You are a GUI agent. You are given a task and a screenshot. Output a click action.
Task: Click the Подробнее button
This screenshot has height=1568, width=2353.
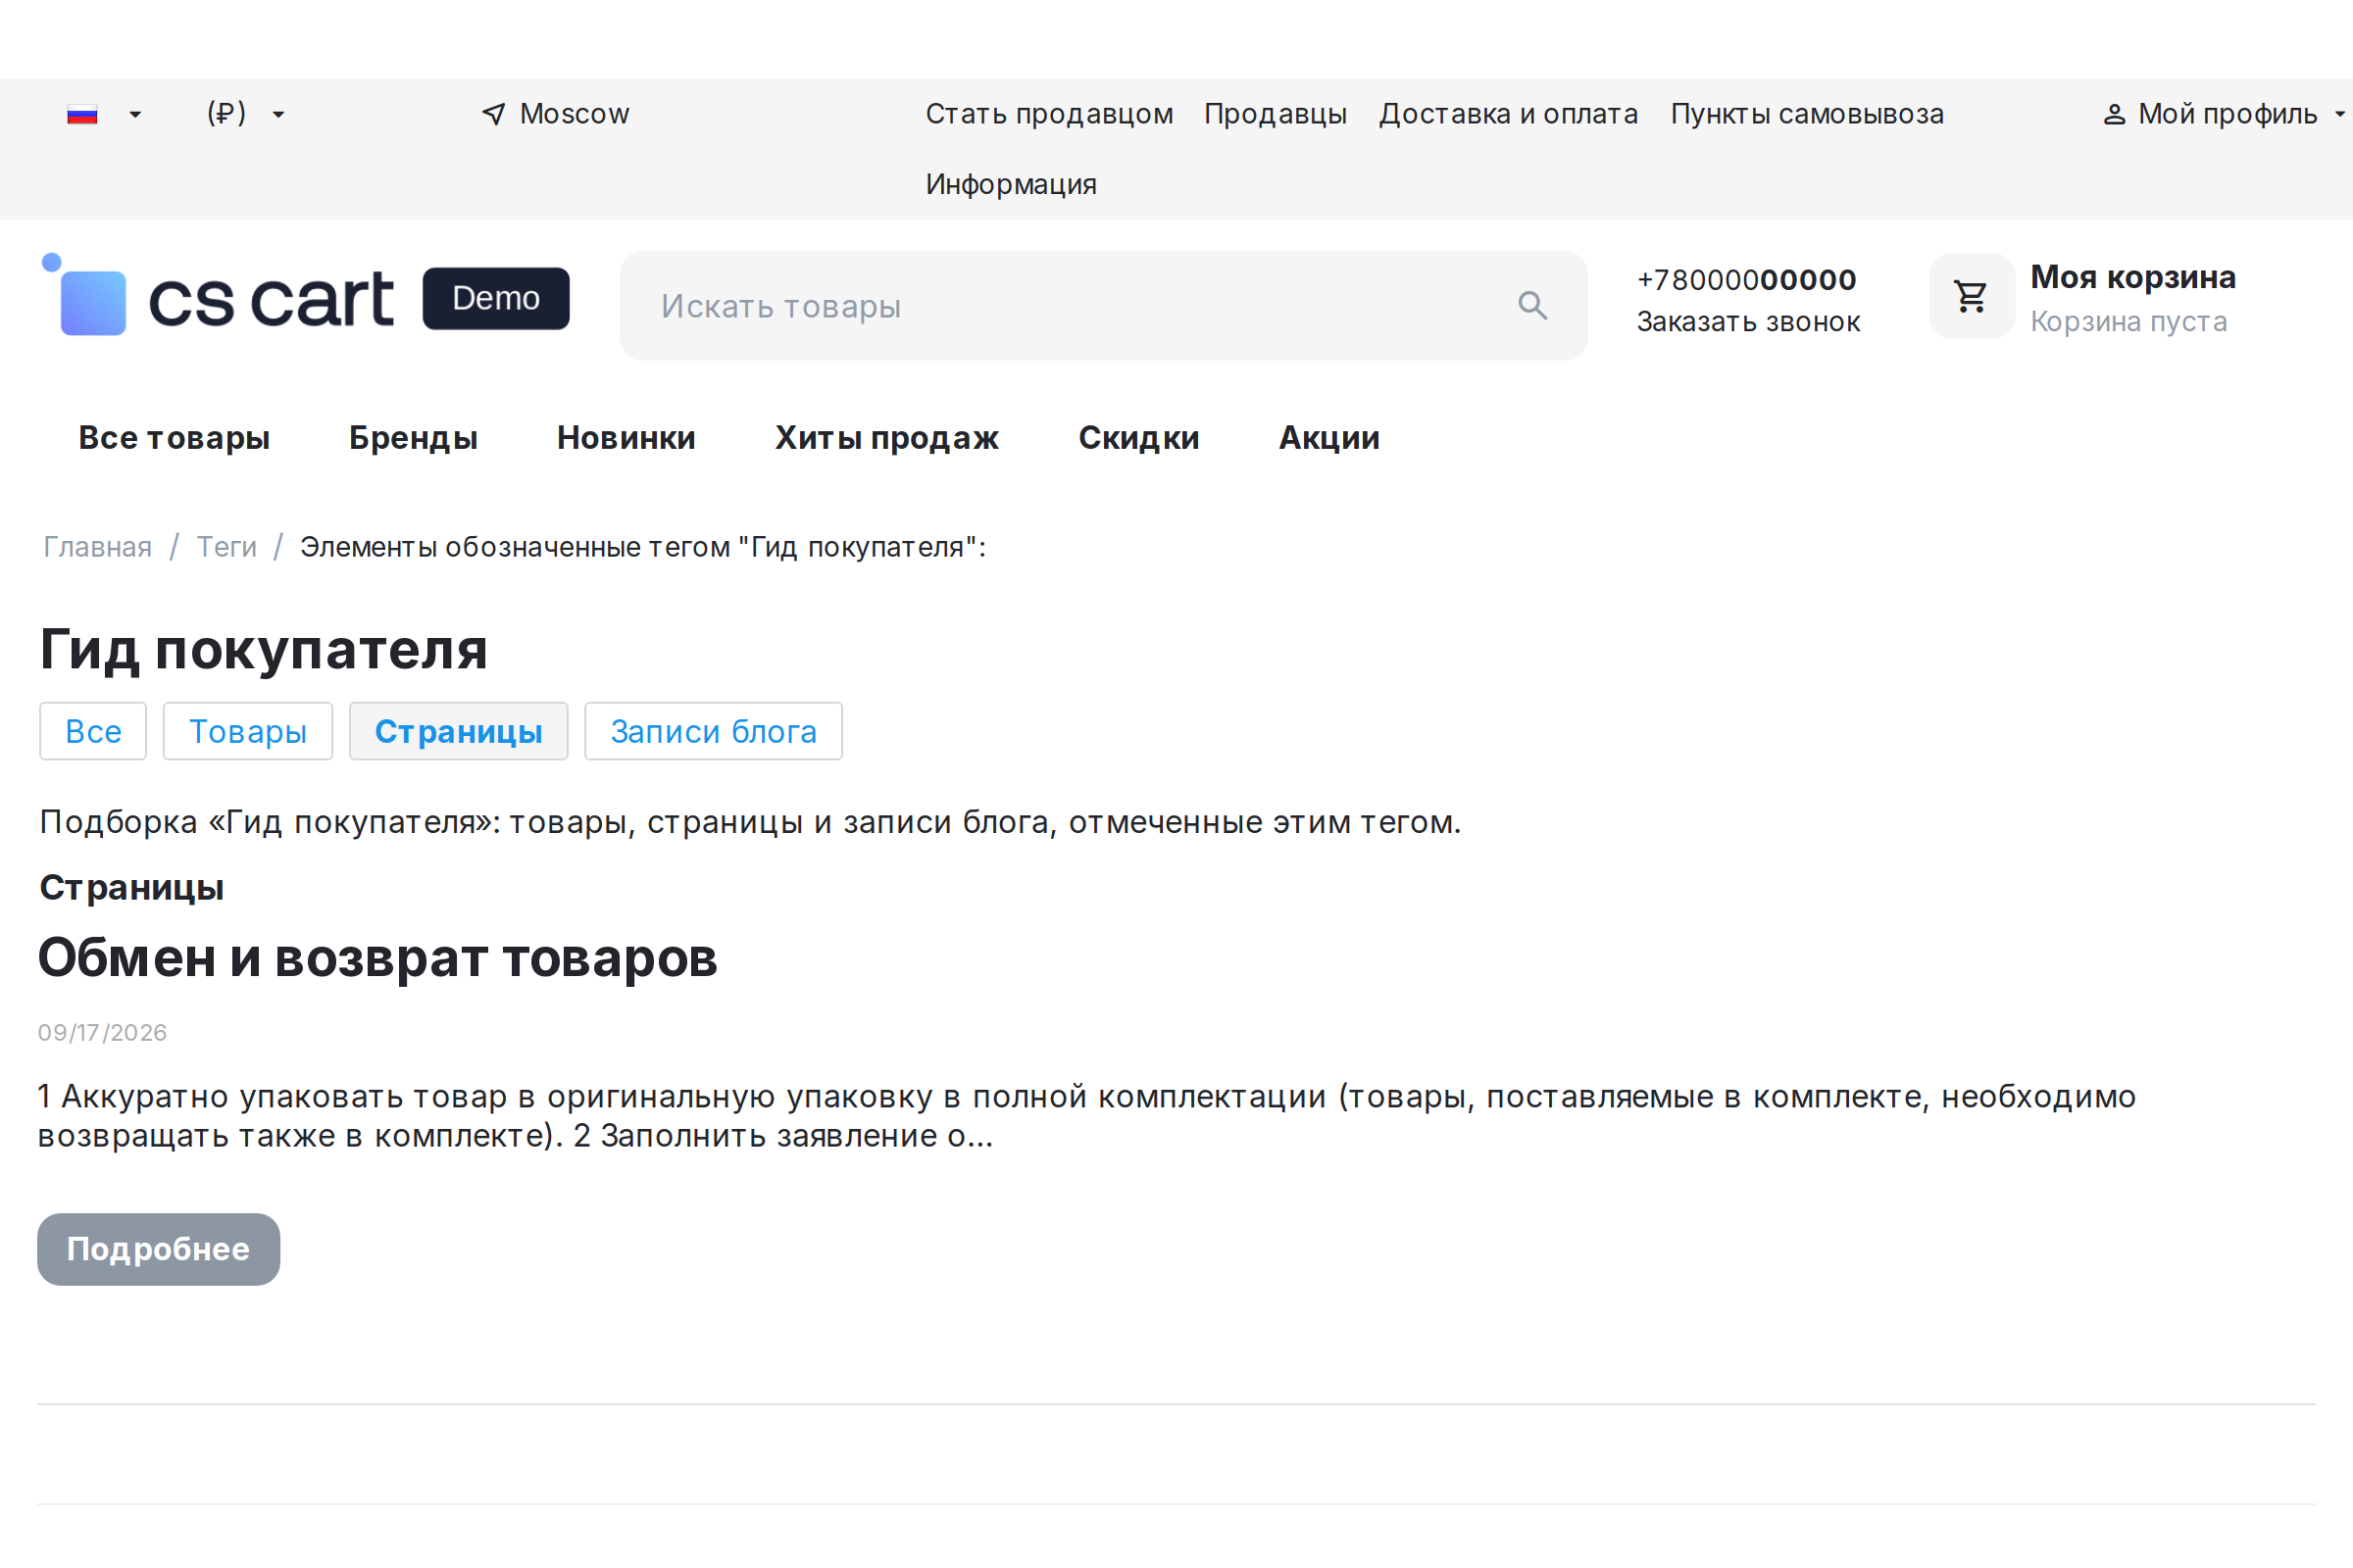tap(158, 1249)
